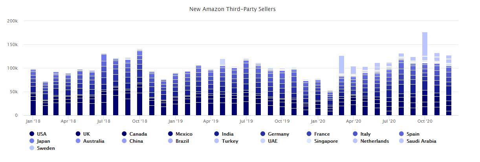Hide the Italy data series
The width and height of the screenshot is (480, 162).
tap(365, 134)
